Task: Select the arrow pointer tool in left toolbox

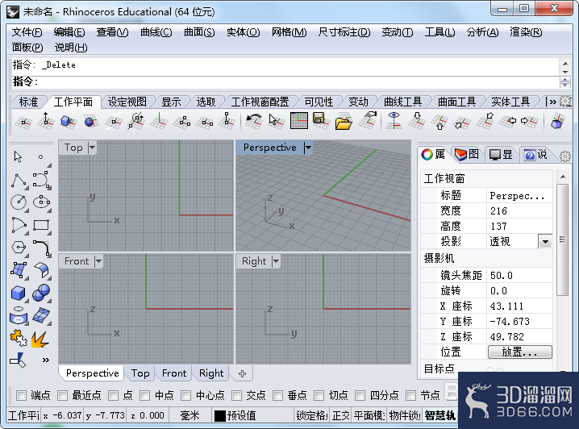Action: [18, 157]
